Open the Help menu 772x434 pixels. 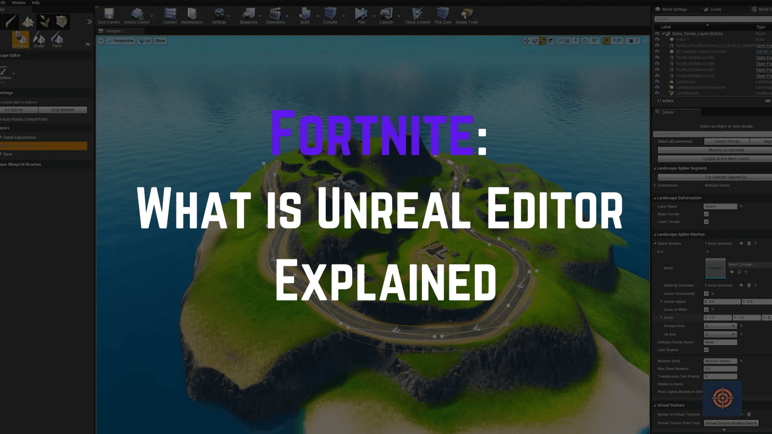click(36, 3)
